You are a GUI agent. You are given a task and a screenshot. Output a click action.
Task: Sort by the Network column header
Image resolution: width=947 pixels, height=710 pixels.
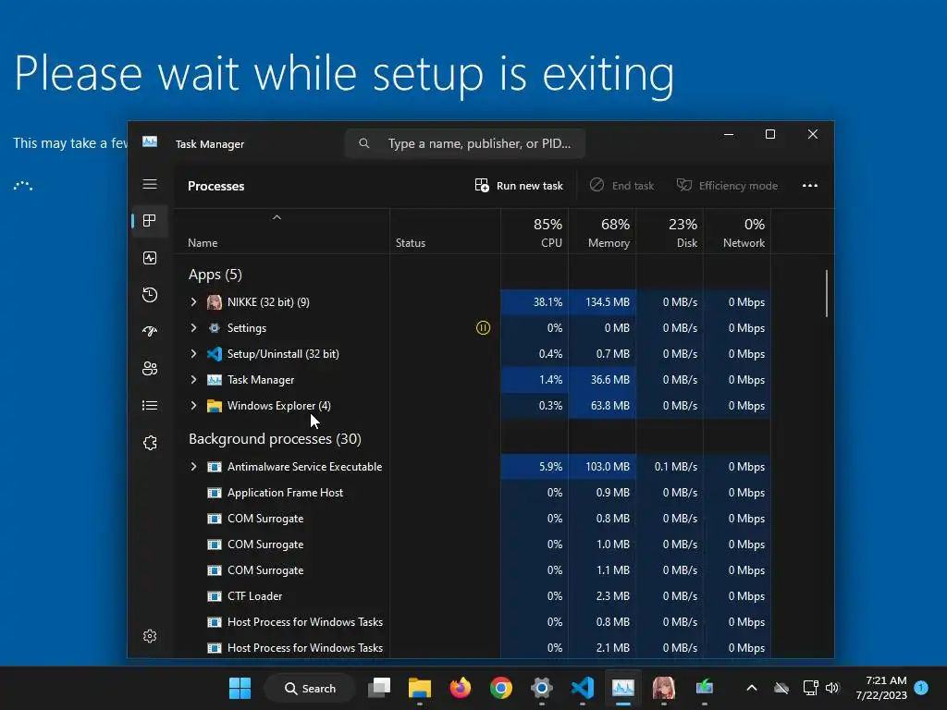pos(737,232)
